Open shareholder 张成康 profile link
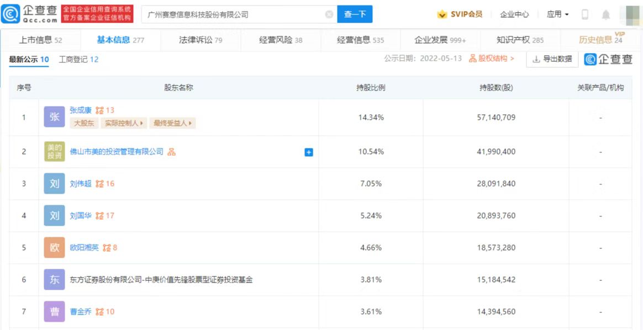This screenshot has width=643, height=330. (81, 110)
